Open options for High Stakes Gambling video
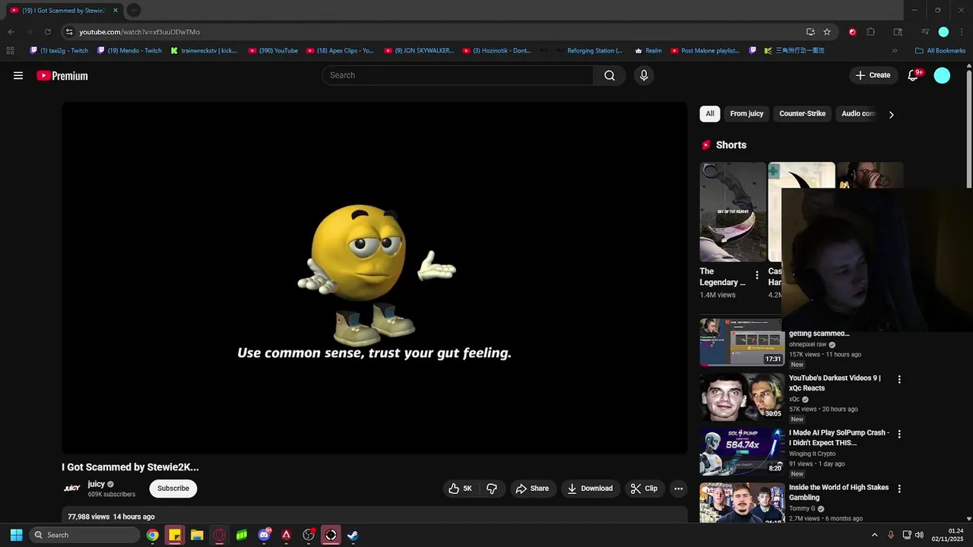 (x=899, y=489)
